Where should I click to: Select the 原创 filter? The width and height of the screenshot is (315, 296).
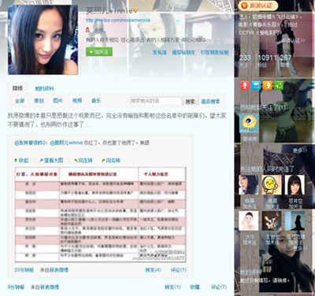[x=39, y=101]
